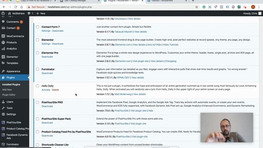
Task: Open Contact Form 7 Settings link
Action: (x=46, y=31)
